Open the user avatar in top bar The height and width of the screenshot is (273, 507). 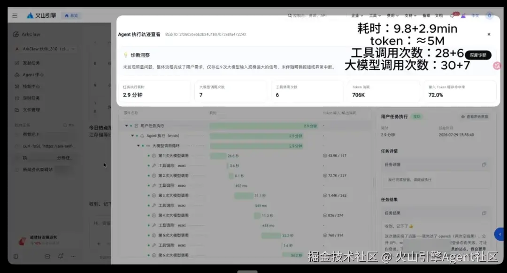(x=489, y=15)
